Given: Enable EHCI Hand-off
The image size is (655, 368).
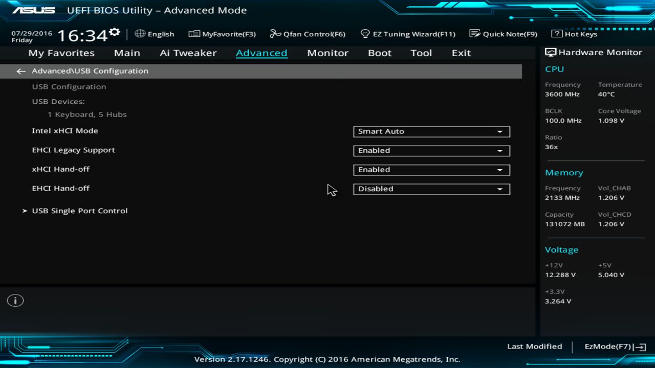Looking at the screenshot, I should (431, 189).
